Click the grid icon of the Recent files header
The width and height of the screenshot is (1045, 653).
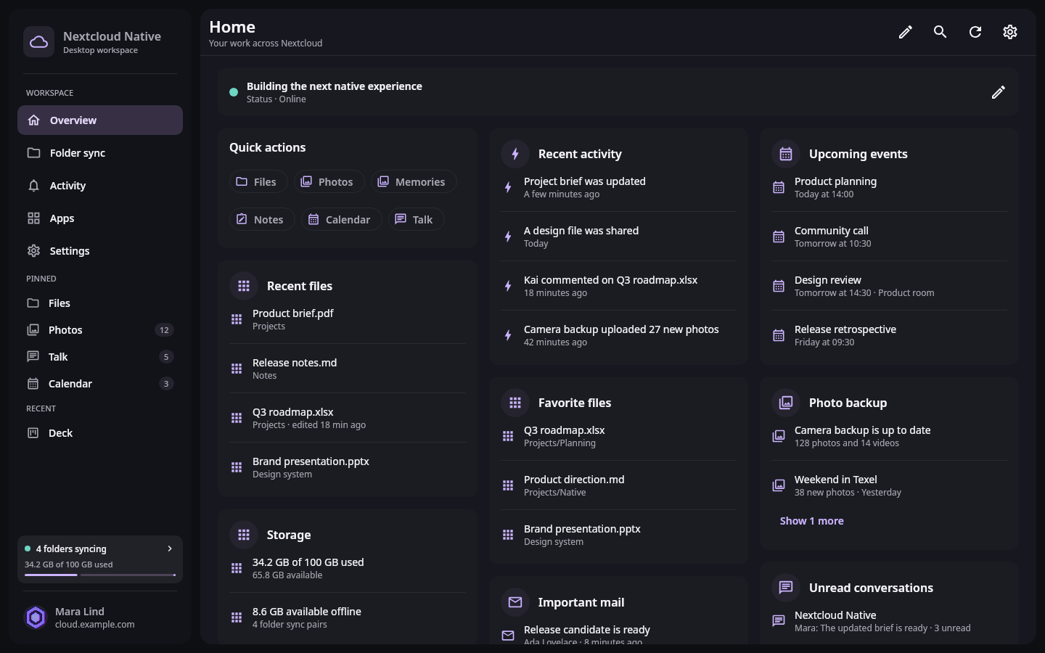[x=244, y=286]
